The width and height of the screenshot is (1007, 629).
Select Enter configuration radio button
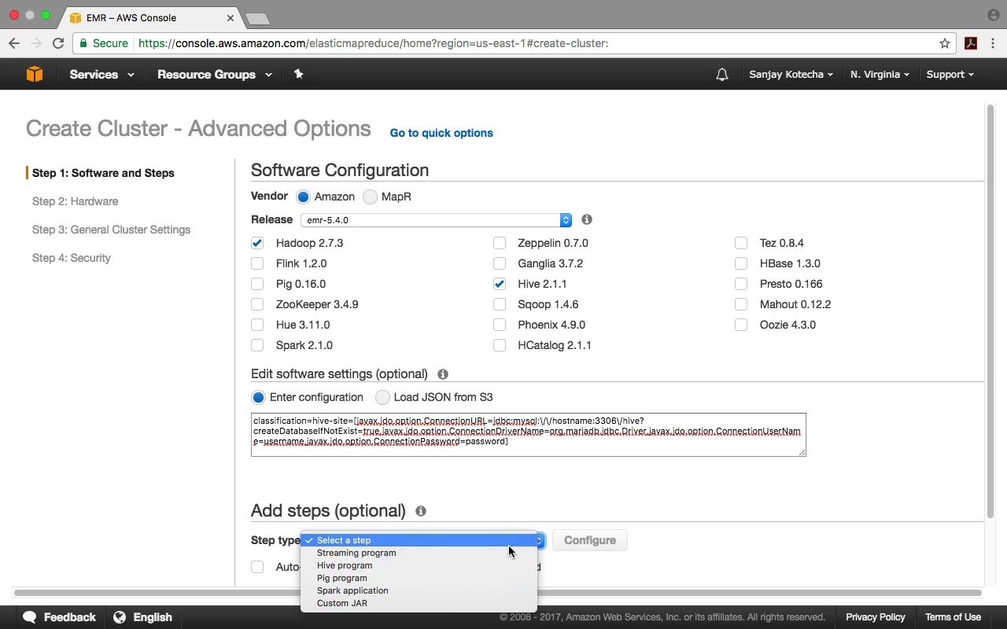258,397
